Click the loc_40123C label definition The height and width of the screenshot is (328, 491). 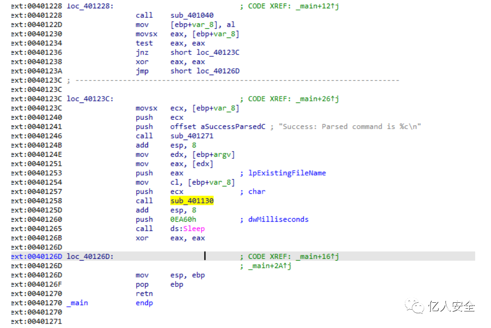point(90,98)
